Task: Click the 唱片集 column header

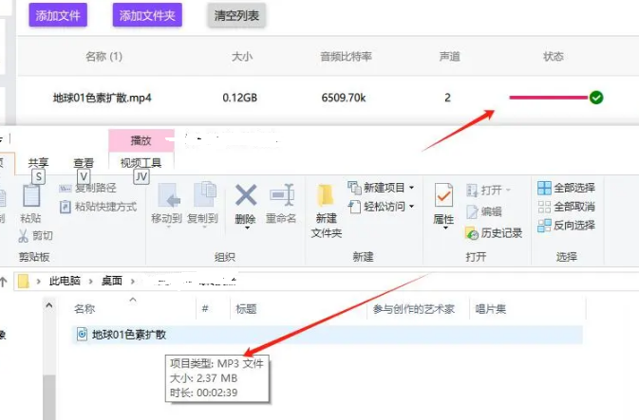Action: pyautogui.click(x=491, y=309)
